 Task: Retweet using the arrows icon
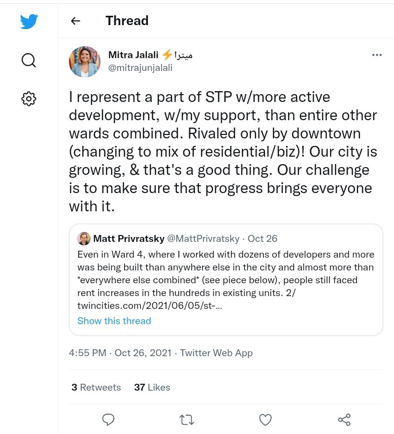(187, 419)
